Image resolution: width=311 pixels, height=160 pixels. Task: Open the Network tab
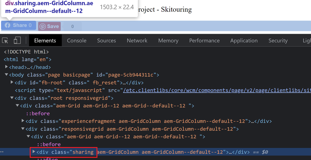tap(137, 41)
